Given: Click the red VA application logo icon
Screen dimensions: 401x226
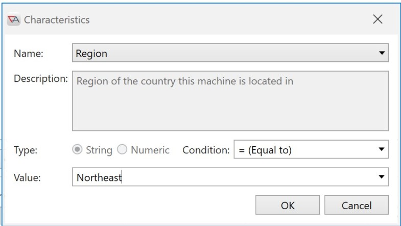Looking at the screenshot, I should (x=14, y=19).
